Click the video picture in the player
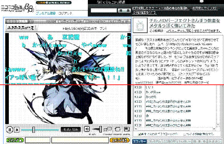 (x=68, y=79)
